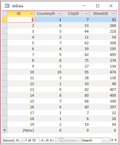Close the tblData window
This screenshot has height=145, width=120.
click(x=111, y=6)
